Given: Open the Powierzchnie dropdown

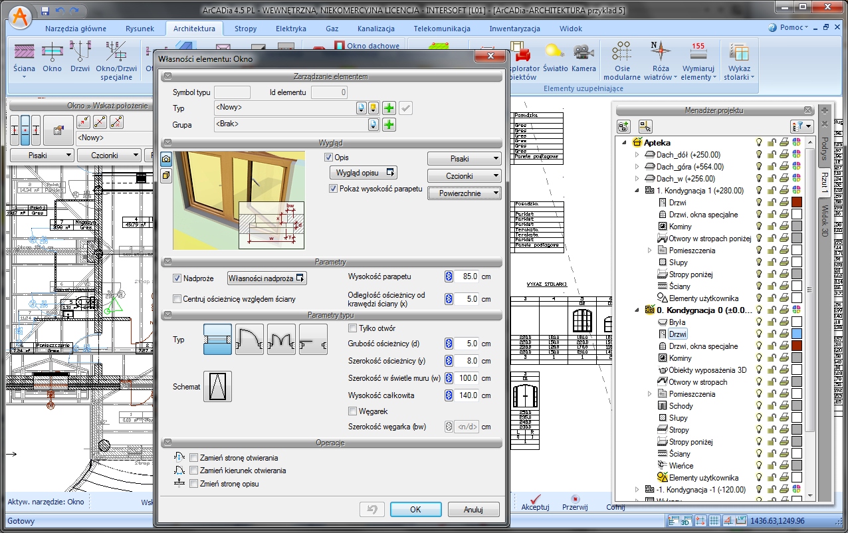Looking at the screenshot, I should pos(464,193).
